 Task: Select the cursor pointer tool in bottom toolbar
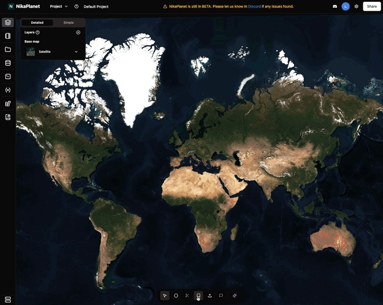click(165, 295)
